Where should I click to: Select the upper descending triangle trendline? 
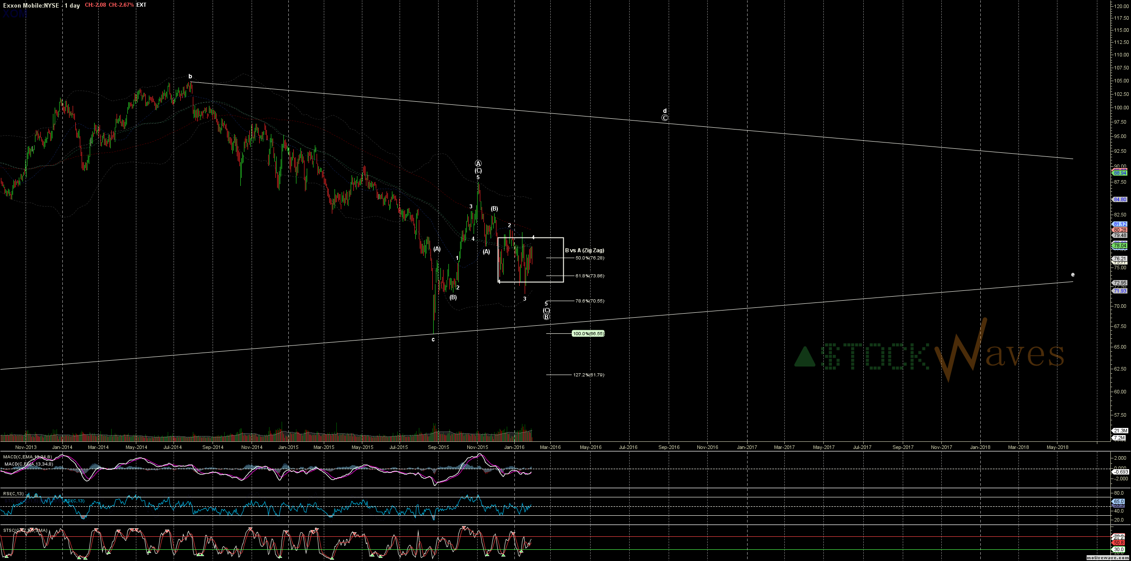point(632,121)
